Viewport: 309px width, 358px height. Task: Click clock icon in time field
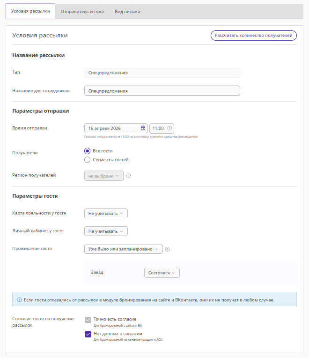[x=169, y=128]
